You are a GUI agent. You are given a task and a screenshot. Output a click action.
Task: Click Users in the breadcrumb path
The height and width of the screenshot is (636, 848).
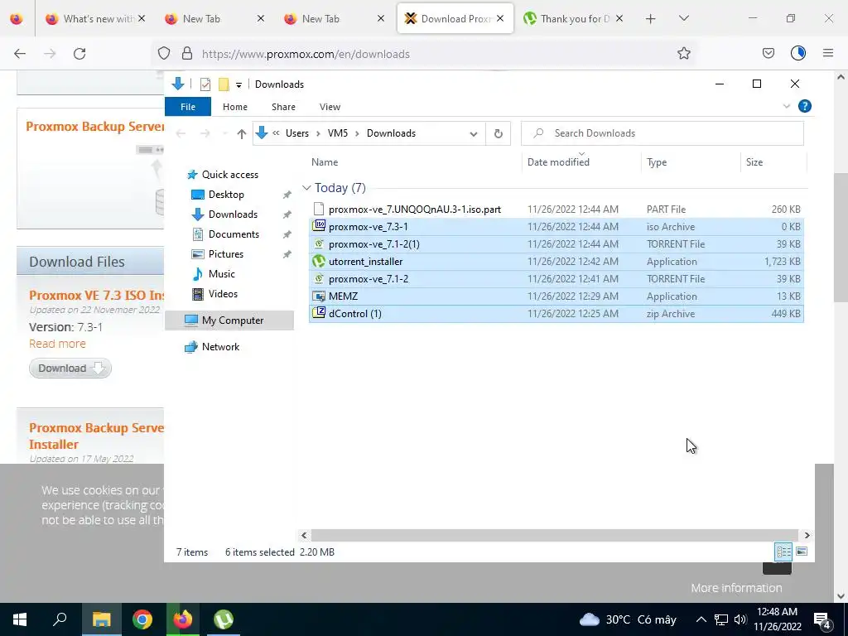tap(297, 133)
